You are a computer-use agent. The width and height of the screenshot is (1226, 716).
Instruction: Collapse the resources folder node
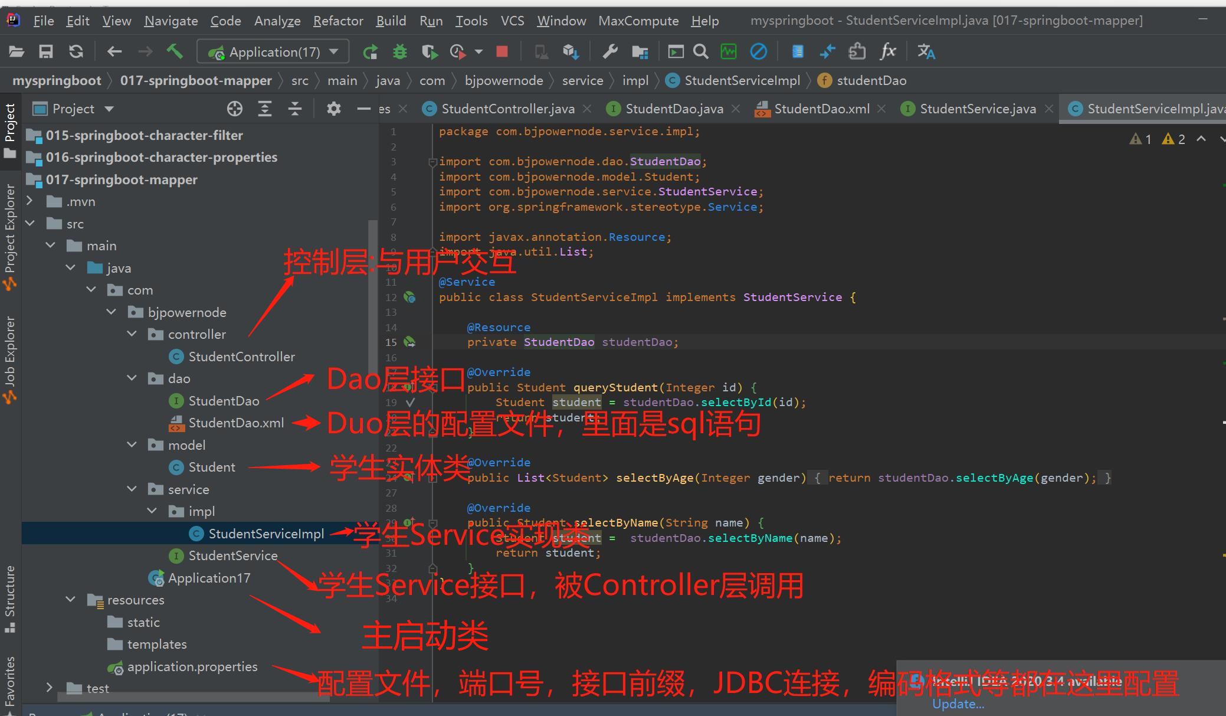pos(71,600)
